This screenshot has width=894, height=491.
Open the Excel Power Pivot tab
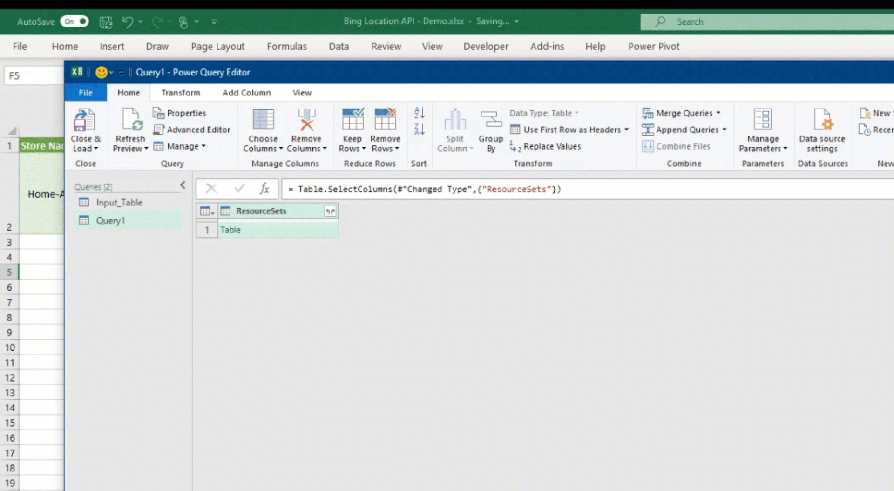pyautogui.click(x=654, y=46)
